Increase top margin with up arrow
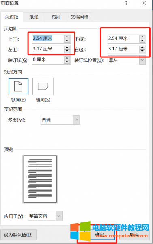Viewport: 153px width, 244px height. click(67, 37)
